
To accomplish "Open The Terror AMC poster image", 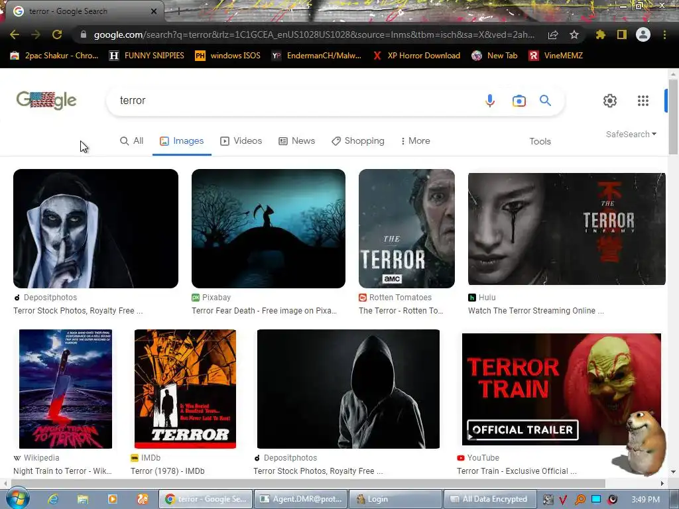I will [x=406, y=229].
